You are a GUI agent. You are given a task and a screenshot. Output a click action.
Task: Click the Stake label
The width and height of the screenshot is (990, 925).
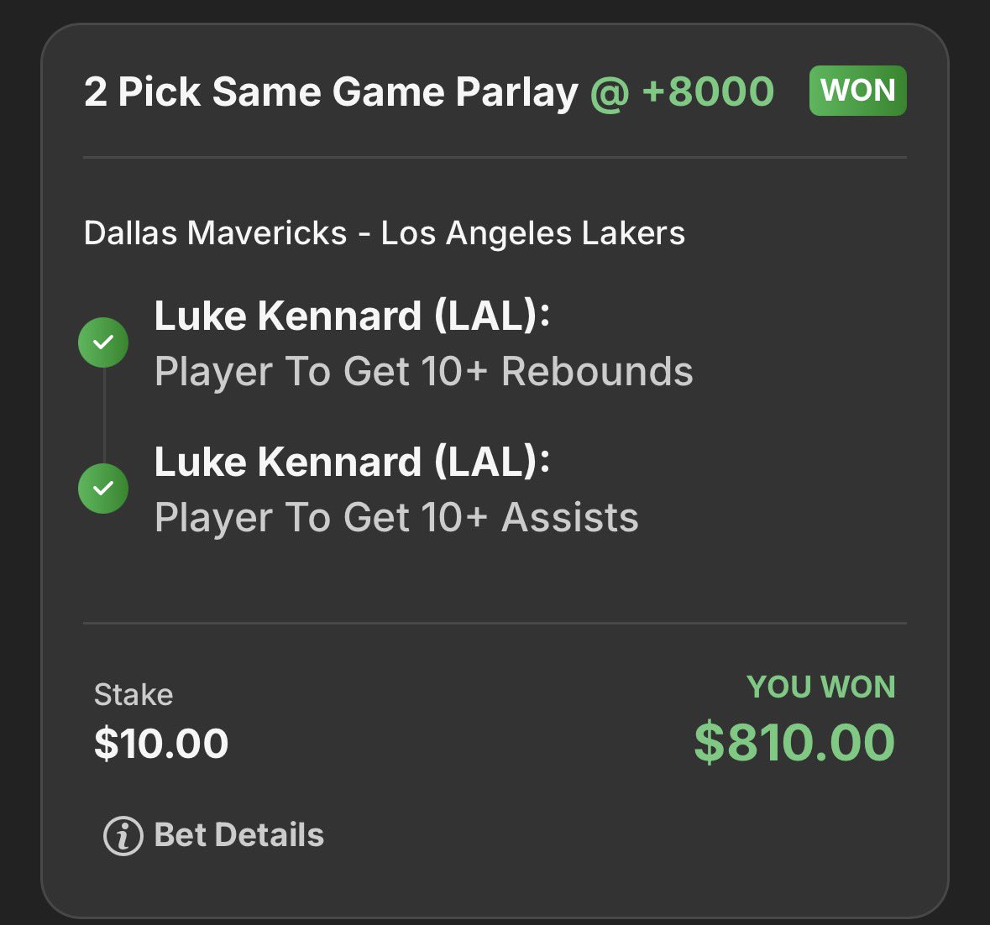[134, 695]
